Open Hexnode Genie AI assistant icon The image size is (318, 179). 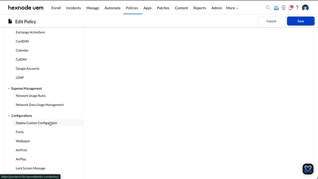point(276,8)
